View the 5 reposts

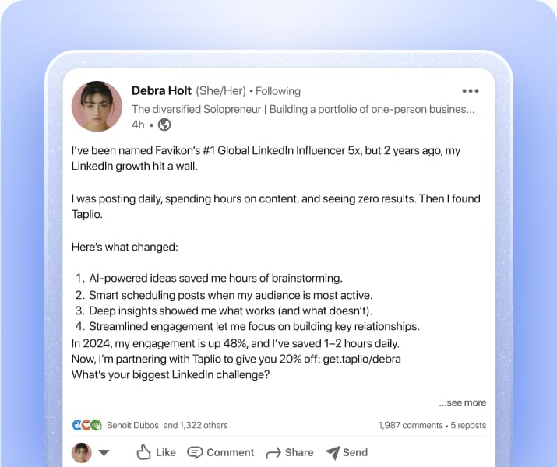coord(468,426)
